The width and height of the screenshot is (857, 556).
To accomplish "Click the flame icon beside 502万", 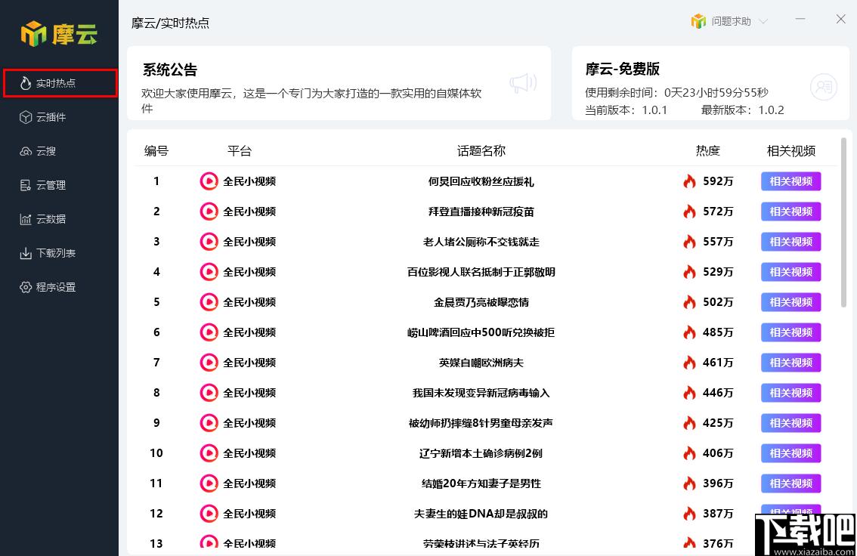I will point(690,301).
